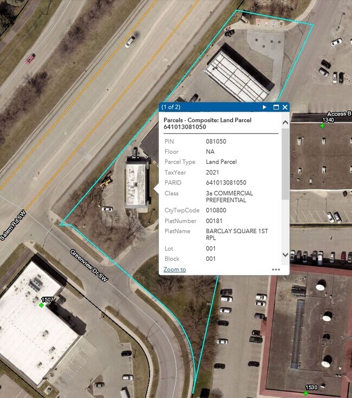Image resolution: width=352 pixels, height=398 pixels.
Task: Select address point marker 1530
Action: [x=306, y=393]
